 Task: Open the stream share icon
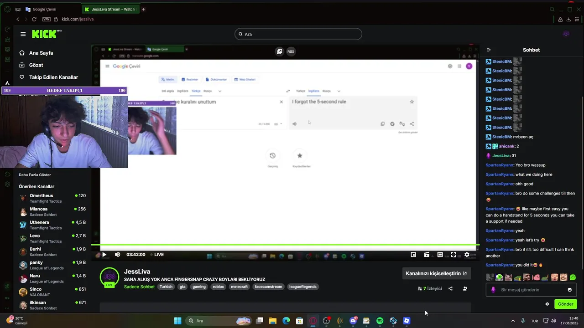(450, 288)
